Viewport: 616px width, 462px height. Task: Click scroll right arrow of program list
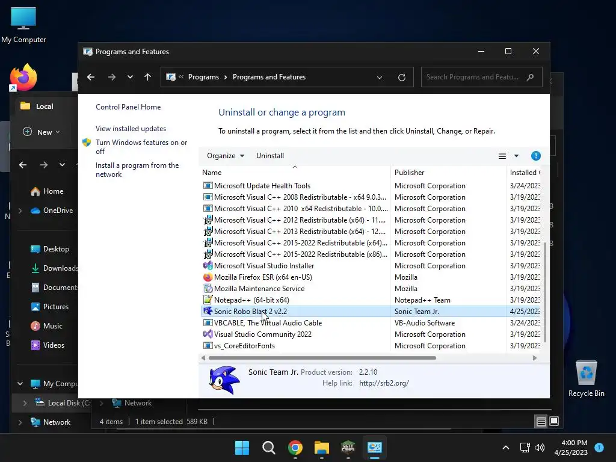(x=535, y=358)
